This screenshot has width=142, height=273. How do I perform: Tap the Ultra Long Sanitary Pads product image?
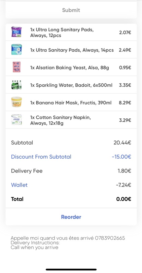coord(16,32)
